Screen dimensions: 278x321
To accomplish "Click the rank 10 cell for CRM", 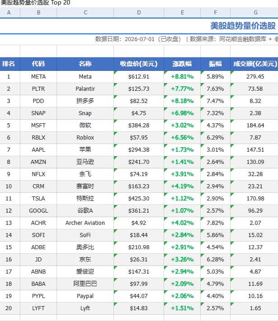I will 9,186.
